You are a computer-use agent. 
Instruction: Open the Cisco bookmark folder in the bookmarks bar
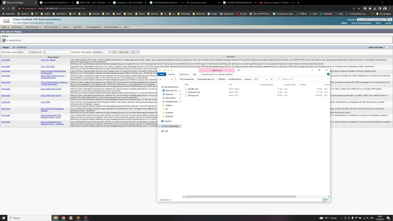tap(82, 14)
